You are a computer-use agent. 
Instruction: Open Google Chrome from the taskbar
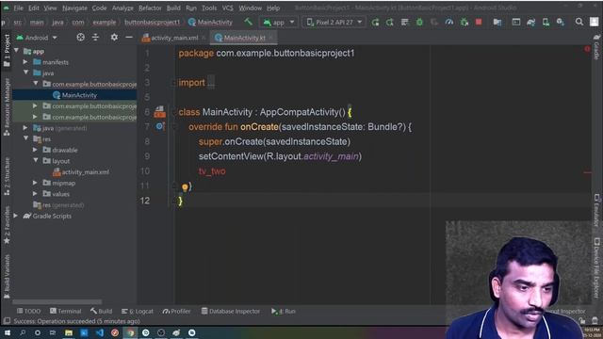coord(130,332)
